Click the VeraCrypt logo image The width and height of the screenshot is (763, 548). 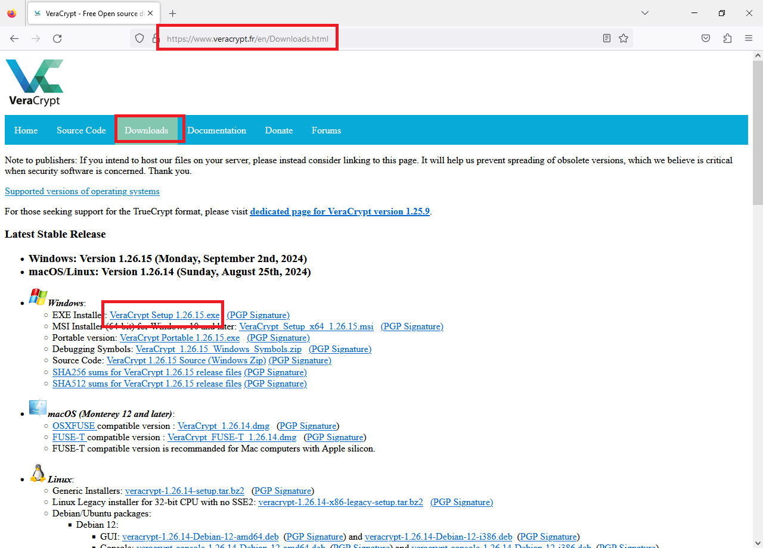35,82
